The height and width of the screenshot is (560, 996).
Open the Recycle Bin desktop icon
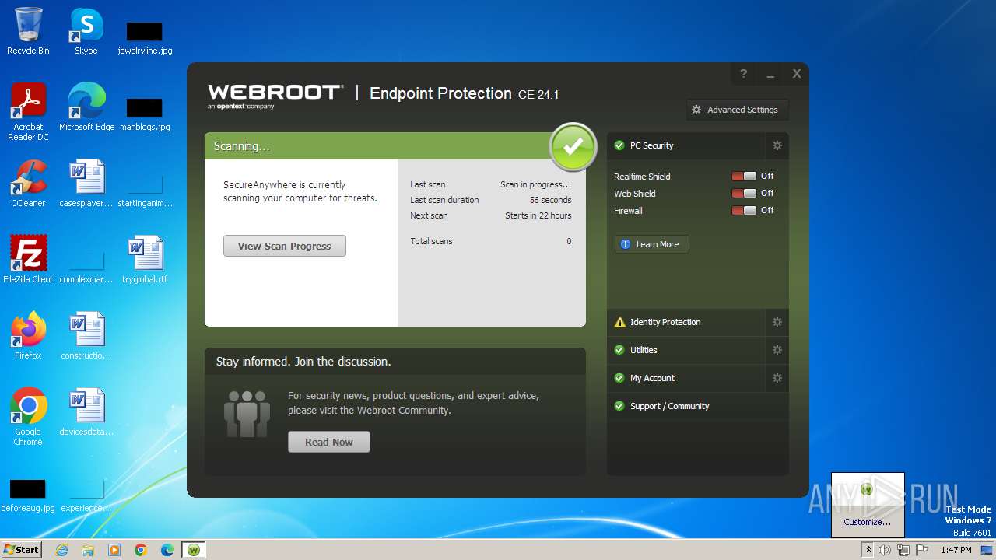coord(28,31)
